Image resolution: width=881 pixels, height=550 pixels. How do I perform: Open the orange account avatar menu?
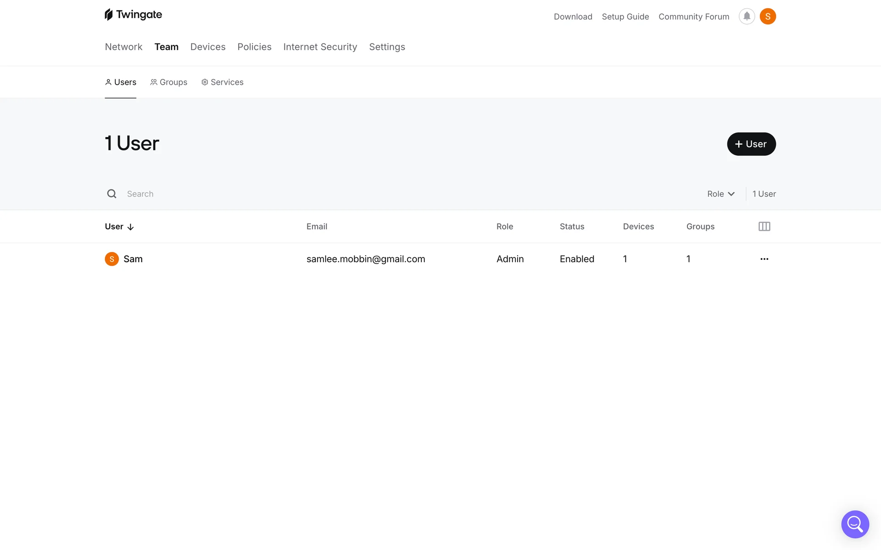coord(768,16)
